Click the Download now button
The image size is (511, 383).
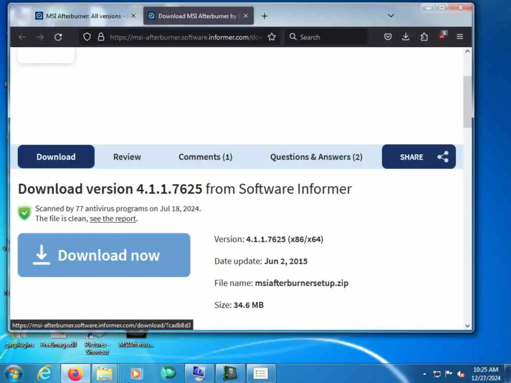point(104,255)
